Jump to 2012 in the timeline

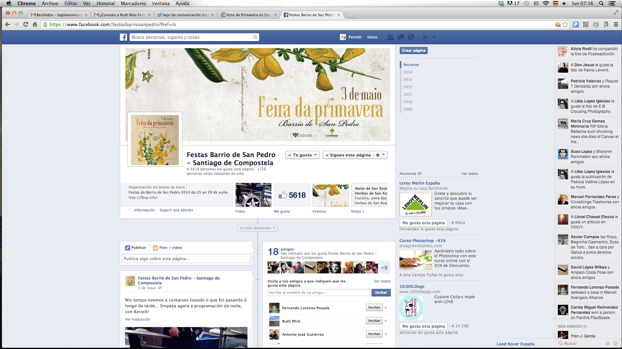pyautogui.click(x=408, y=87)
